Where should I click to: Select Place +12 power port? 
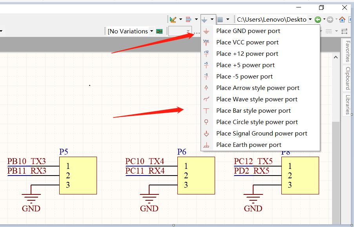260,54
